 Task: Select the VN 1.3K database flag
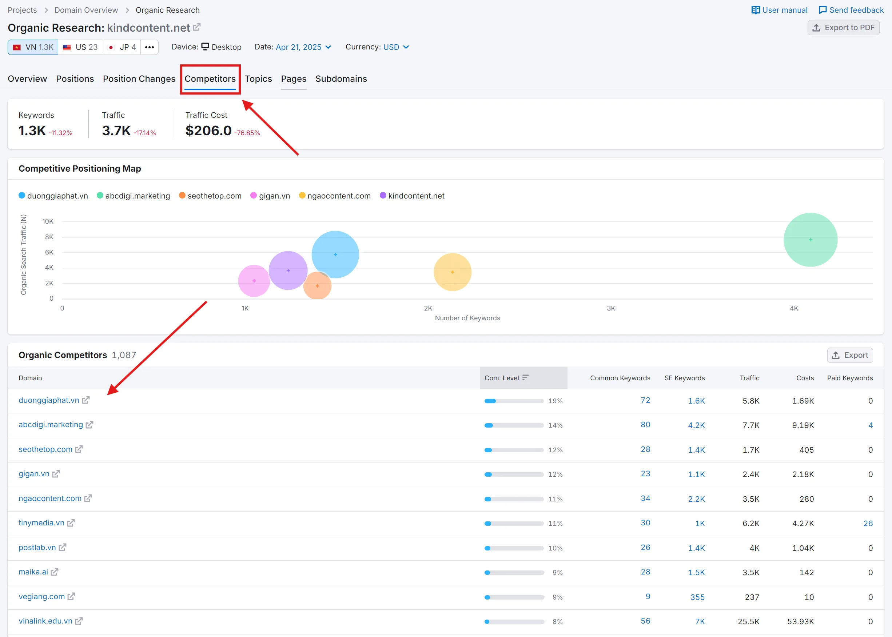33,47
